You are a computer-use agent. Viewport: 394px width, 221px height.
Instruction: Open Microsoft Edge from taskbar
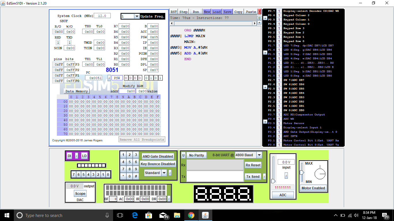coord(135,215)
